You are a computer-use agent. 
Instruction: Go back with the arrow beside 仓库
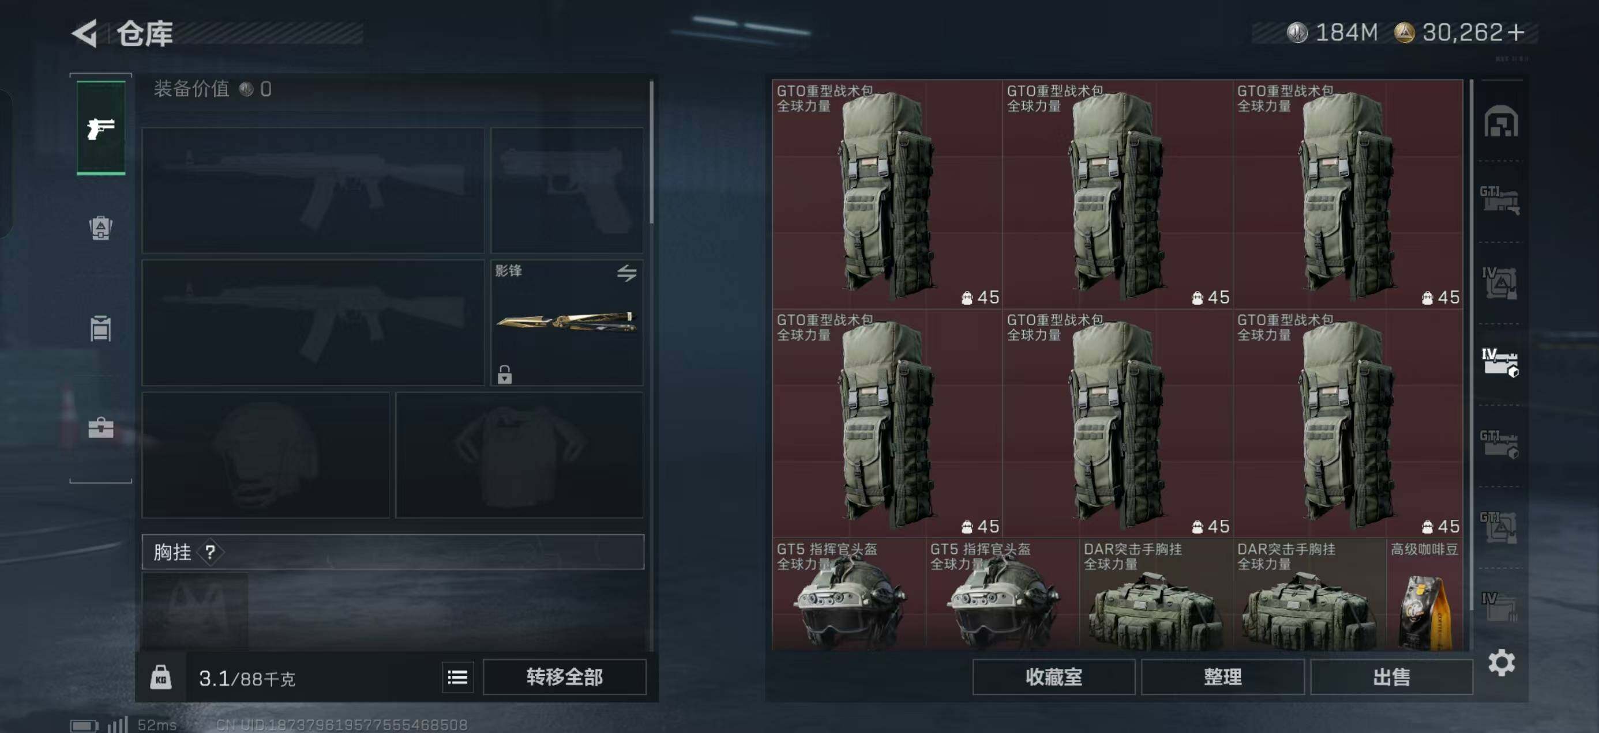85,33
